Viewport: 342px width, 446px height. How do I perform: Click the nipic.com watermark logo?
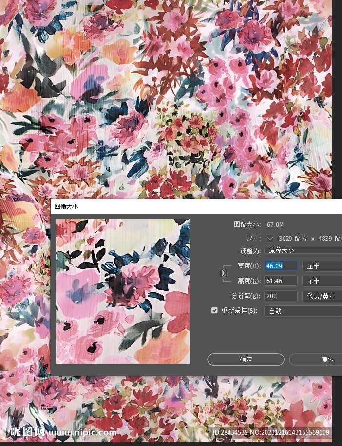(63, 432)
